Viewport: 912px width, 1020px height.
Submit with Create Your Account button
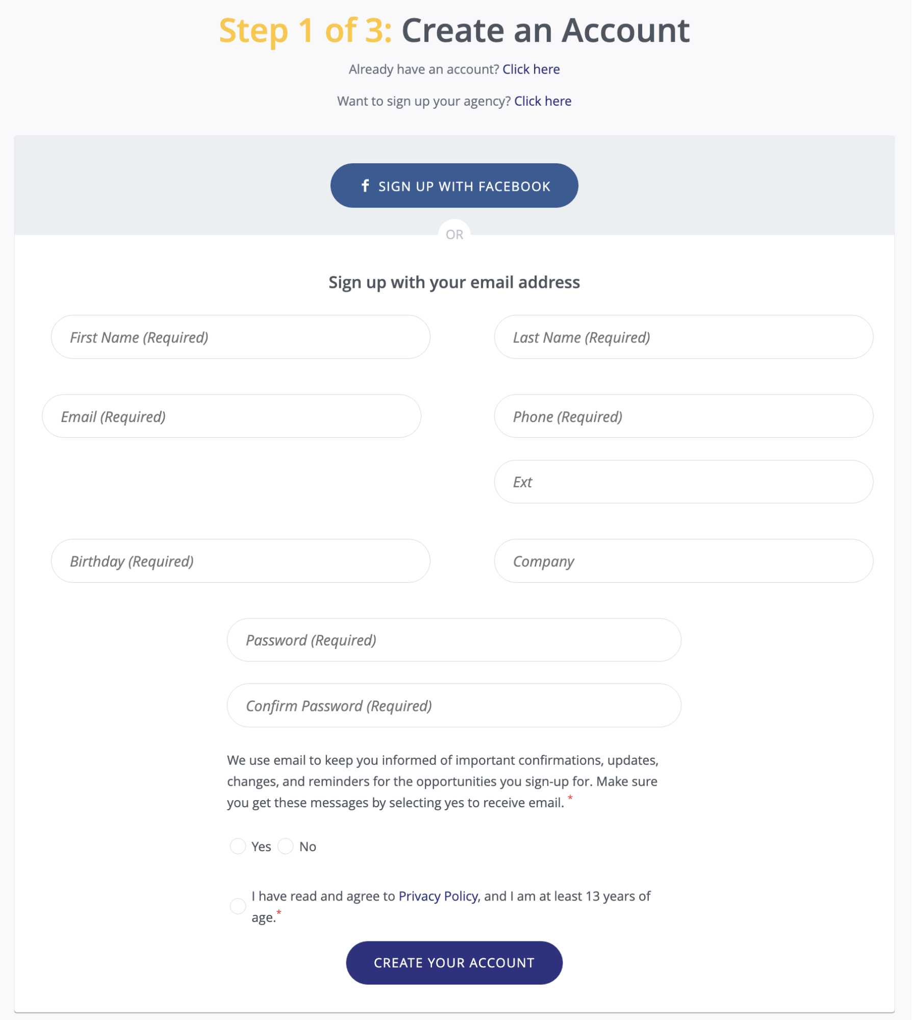[x=454, y=962]
